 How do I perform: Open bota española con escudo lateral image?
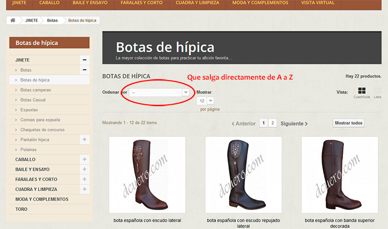point(147,175)
